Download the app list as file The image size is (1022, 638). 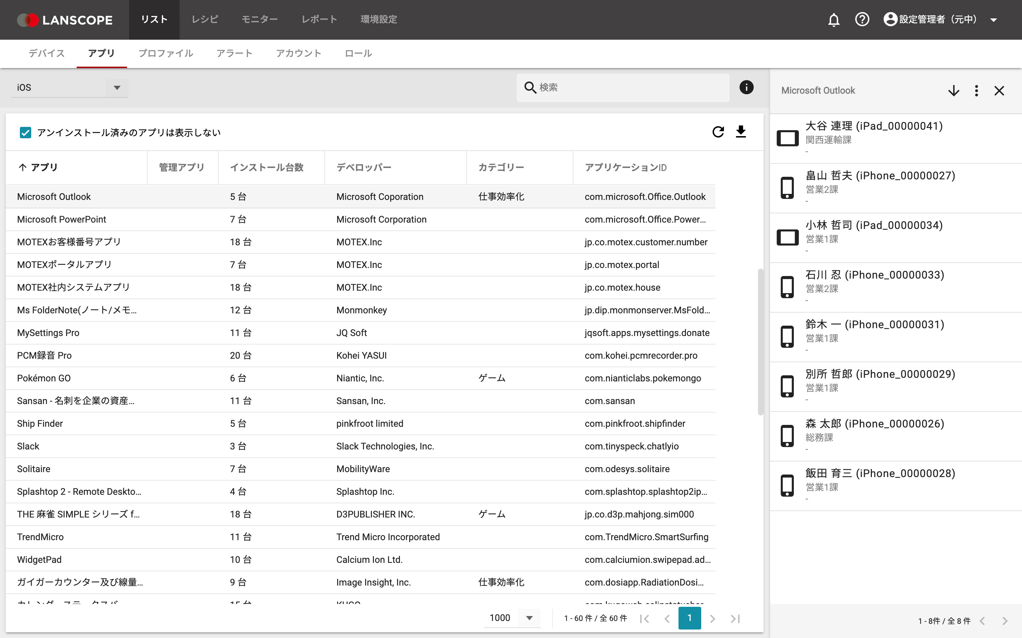click(741, 131)
